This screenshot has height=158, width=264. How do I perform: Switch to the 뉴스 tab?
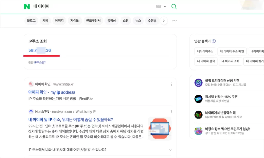[138, 21]
